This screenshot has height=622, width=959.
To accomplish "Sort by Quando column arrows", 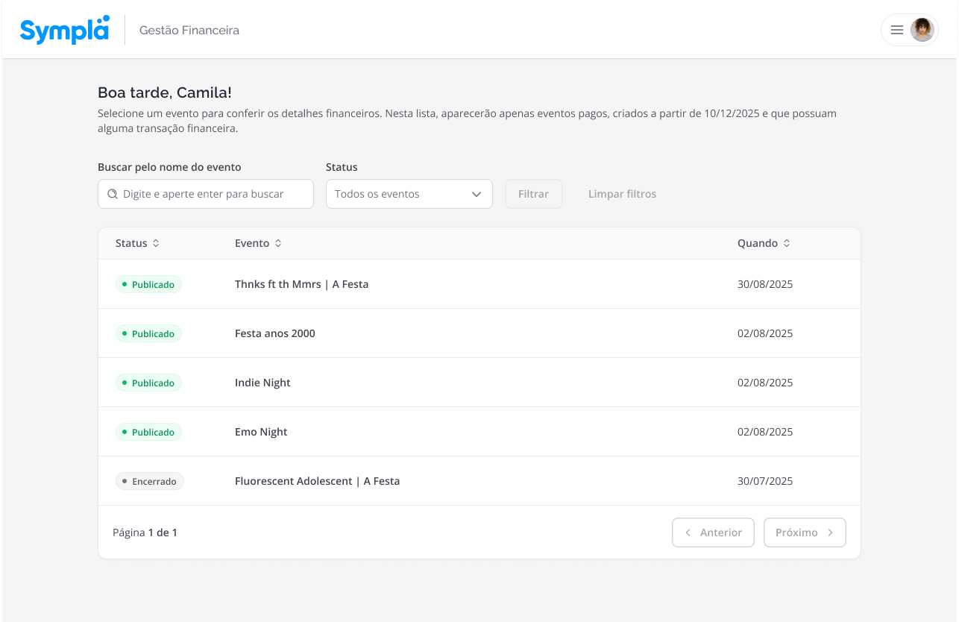I will click(787, 243).
